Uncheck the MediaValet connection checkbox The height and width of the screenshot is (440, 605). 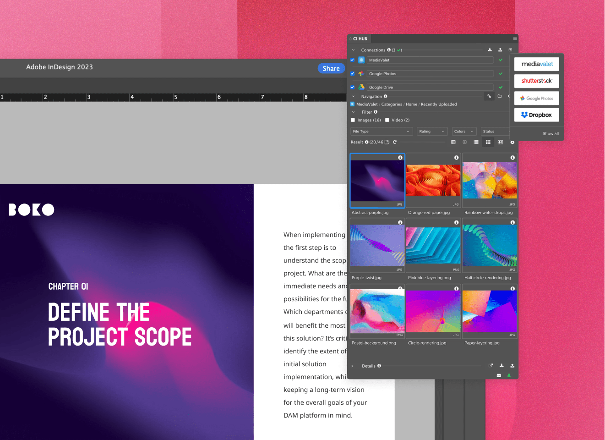tap(353, 60)
